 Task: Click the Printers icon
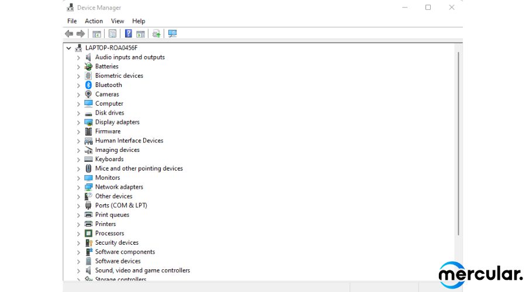[89, 224]
